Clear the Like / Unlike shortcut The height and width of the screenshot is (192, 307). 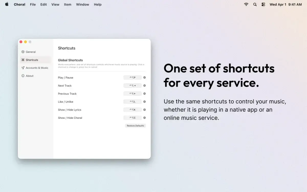click(145, 102)
